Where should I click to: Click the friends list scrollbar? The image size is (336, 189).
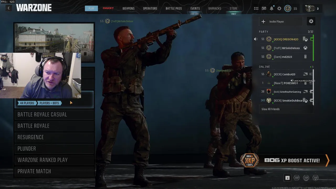tap(313, 87)
